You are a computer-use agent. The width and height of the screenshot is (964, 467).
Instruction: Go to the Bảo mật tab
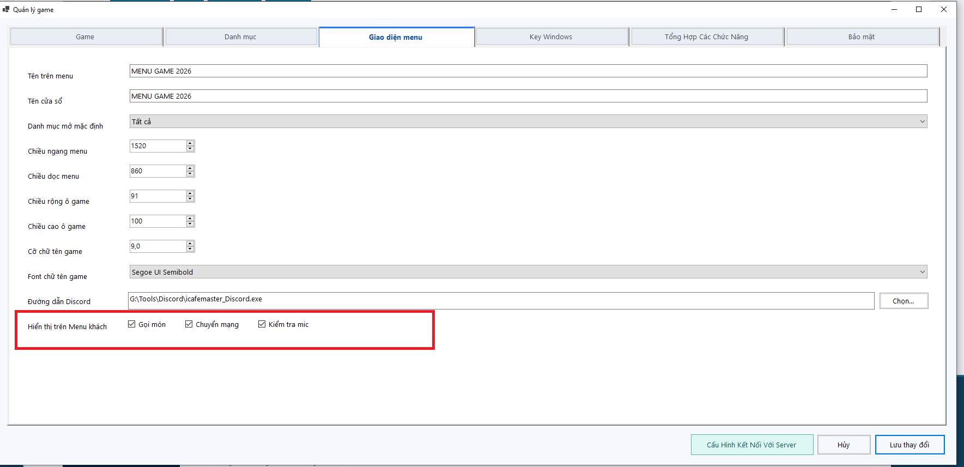(862, 37)
